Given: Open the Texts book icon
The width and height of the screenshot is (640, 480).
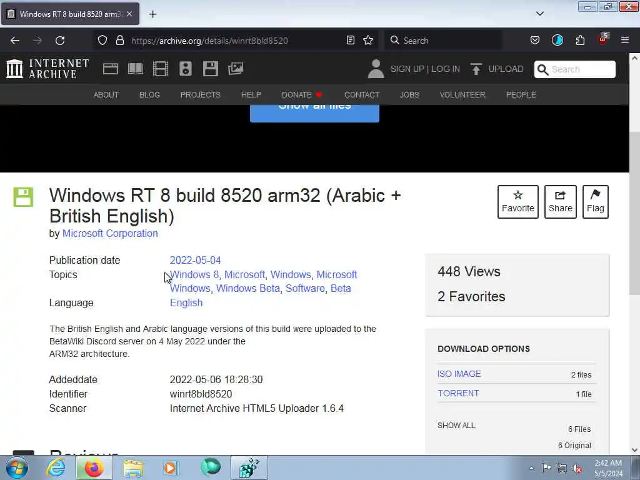Looking at the screenshot, I should [x=136, y=69].
